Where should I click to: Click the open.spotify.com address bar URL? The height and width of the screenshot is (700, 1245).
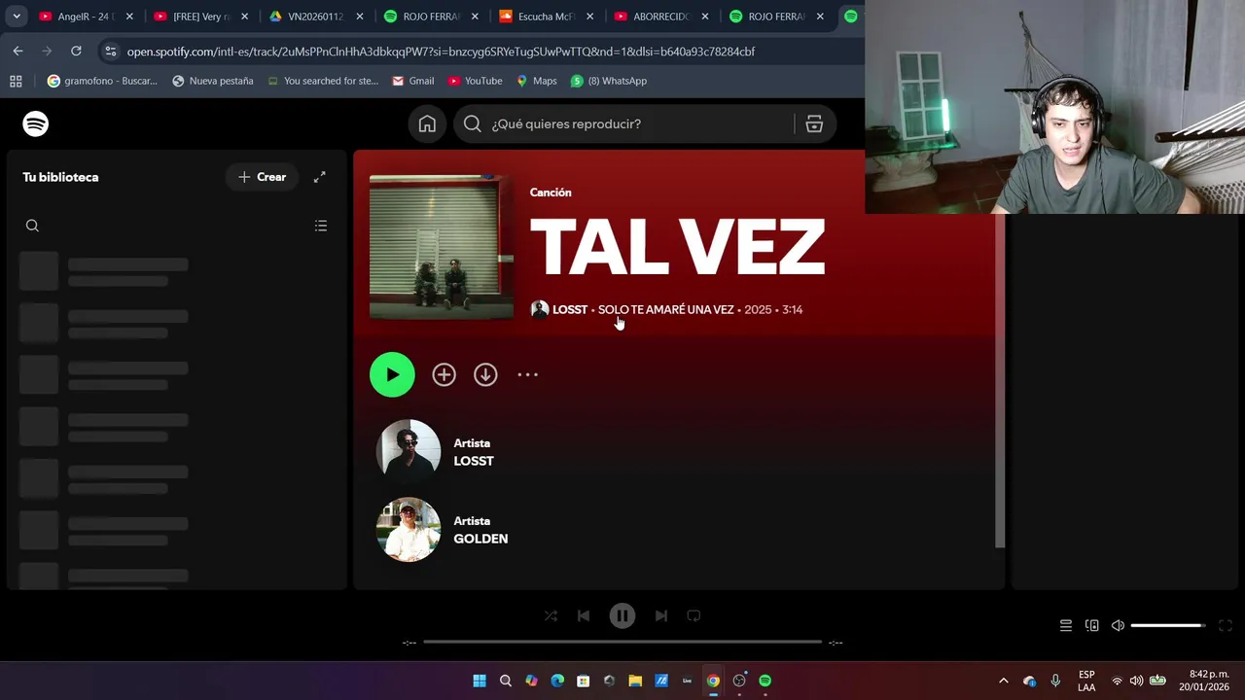tap(441, 52)
